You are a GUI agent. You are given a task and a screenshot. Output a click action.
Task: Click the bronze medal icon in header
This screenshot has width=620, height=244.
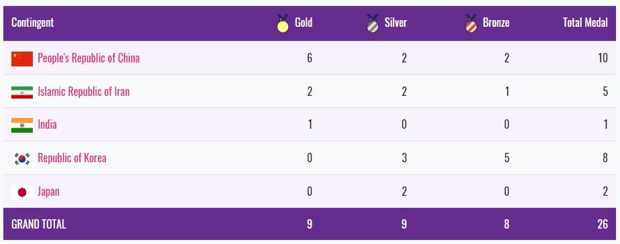coord(471,23)
